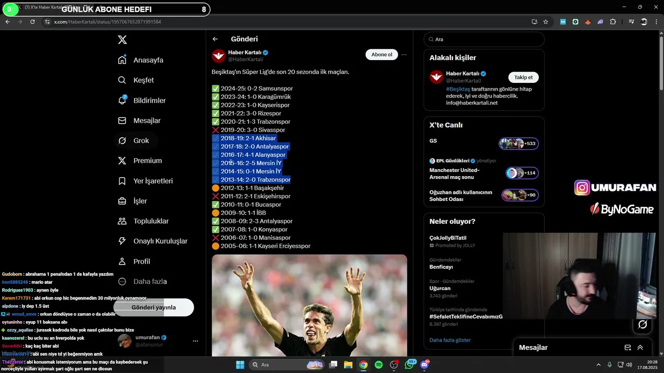This screenshot has height=373, width=664.
Task: Click blue M extension icon
Action: 563,22
